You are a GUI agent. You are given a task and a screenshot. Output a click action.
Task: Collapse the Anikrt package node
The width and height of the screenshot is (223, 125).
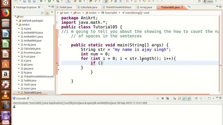click(17, 25)
